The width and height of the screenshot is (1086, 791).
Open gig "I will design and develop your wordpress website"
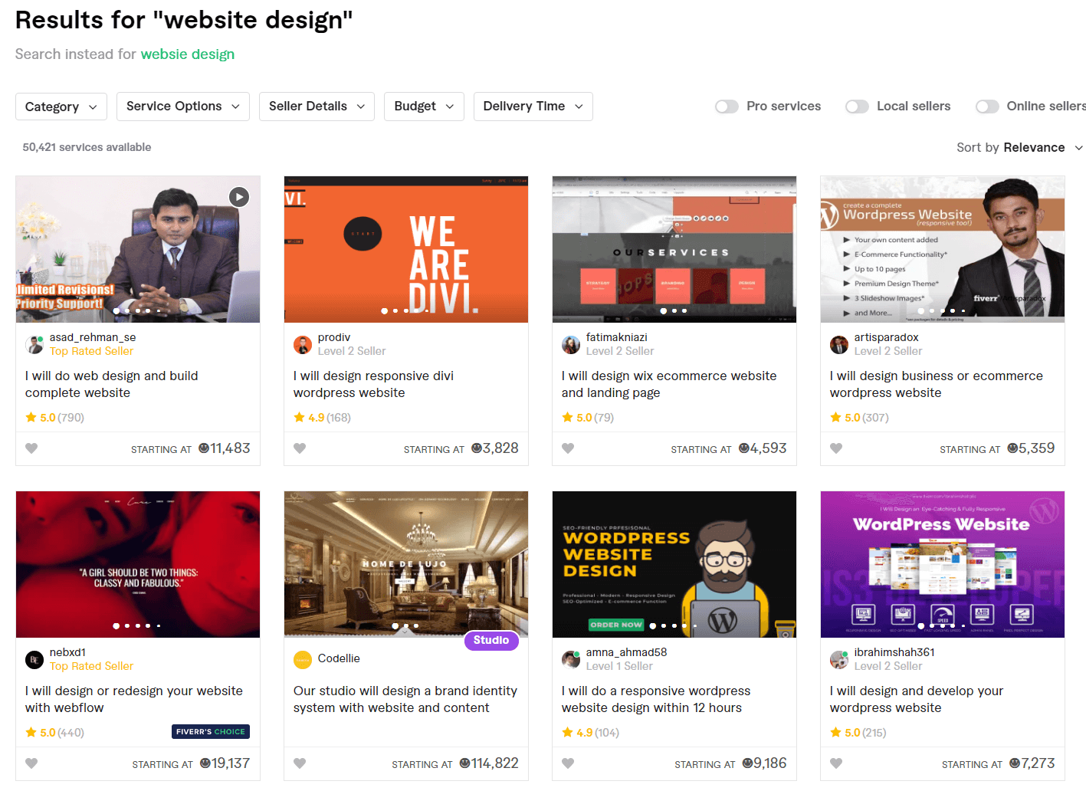pos(917,699)
